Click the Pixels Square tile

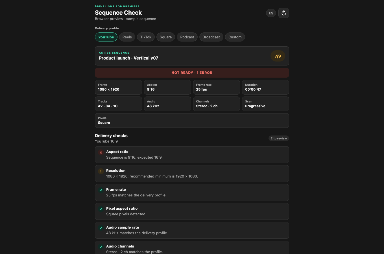(192, 121)
